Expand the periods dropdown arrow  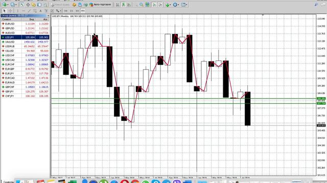point(178,5)
